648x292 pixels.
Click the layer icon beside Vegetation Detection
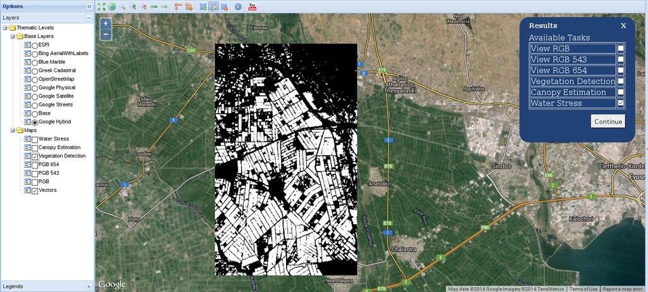tap(28, 156)
